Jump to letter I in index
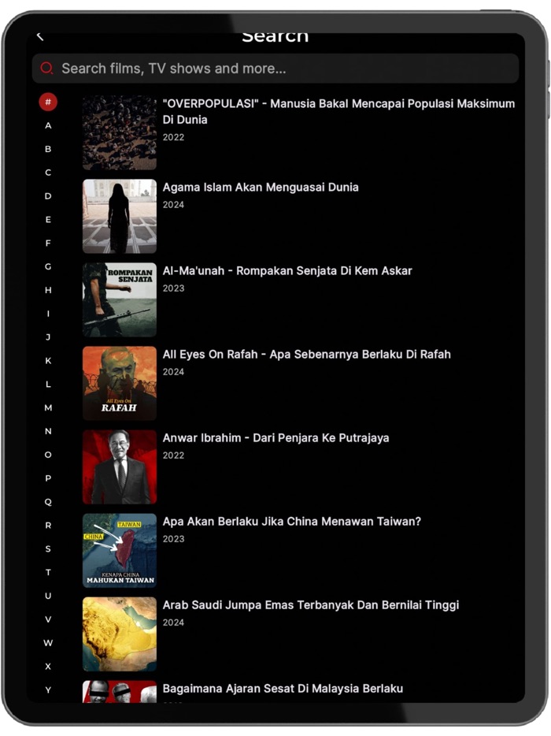Screen dimensions: 551x736 48,314
